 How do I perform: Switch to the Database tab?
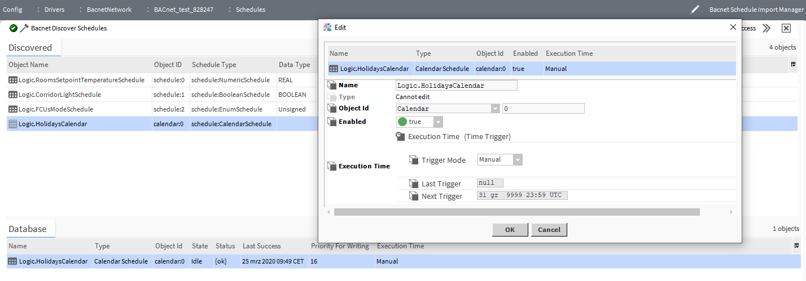point(28,229)
